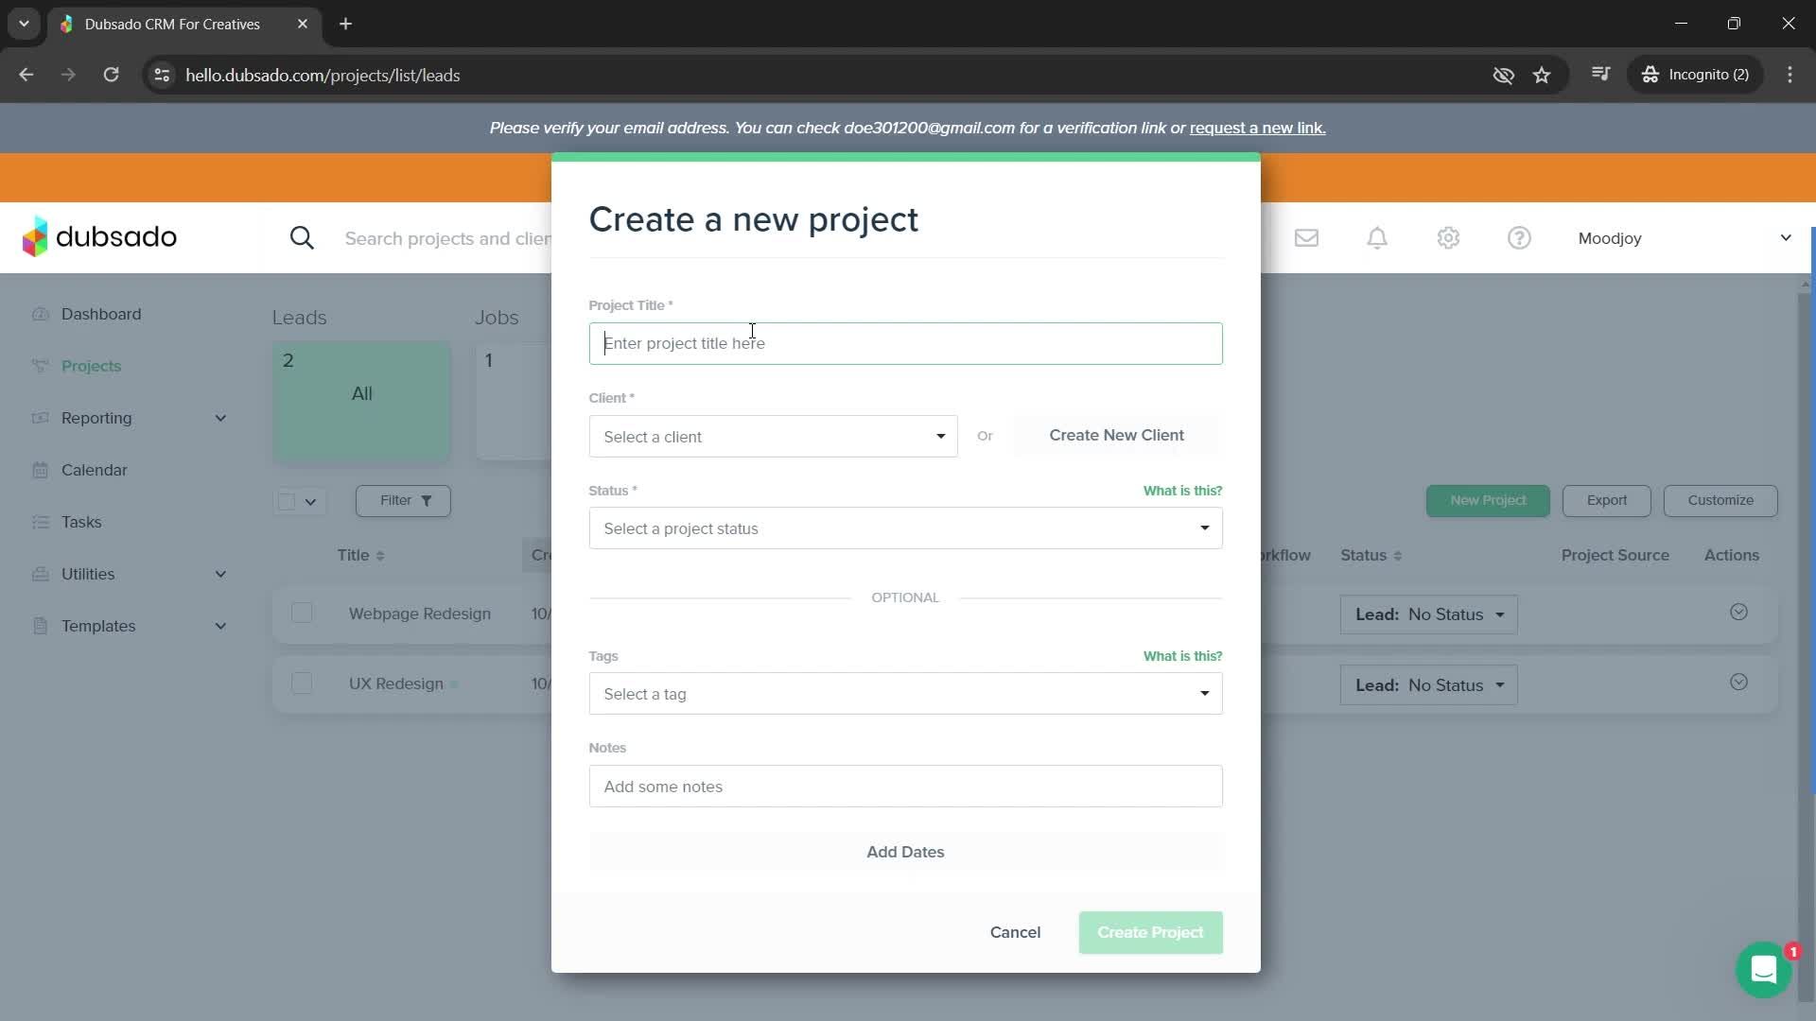Toggle the select-all projects checkbox
Image resolution: width=1816 pixels, height=1021 pixels.
coord(287,501)
